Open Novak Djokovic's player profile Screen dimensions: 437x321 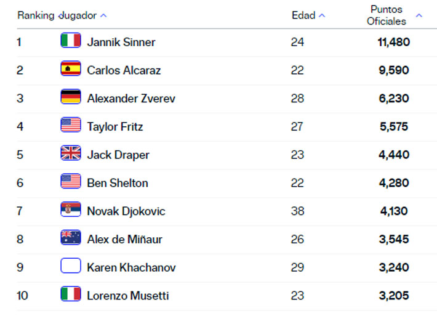tap(126, 211)
